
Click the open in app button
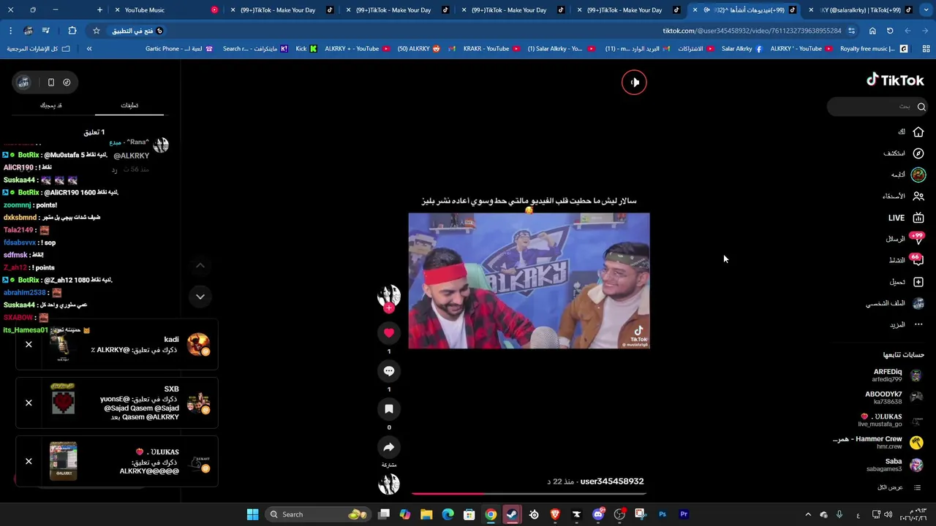pos(137,31)
